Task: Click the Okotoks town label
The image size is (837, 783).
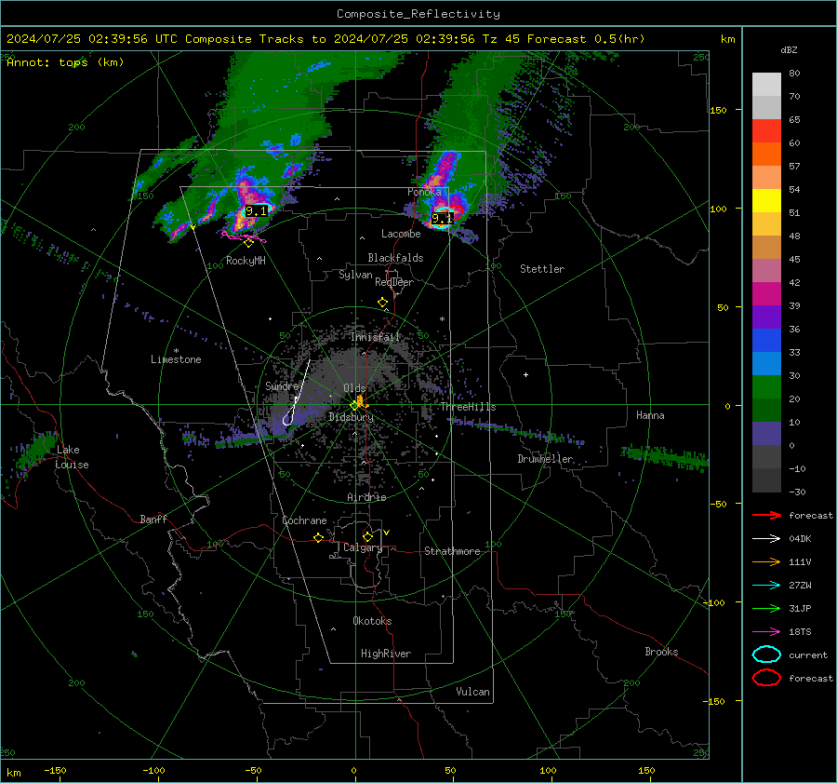Action: 372,621
